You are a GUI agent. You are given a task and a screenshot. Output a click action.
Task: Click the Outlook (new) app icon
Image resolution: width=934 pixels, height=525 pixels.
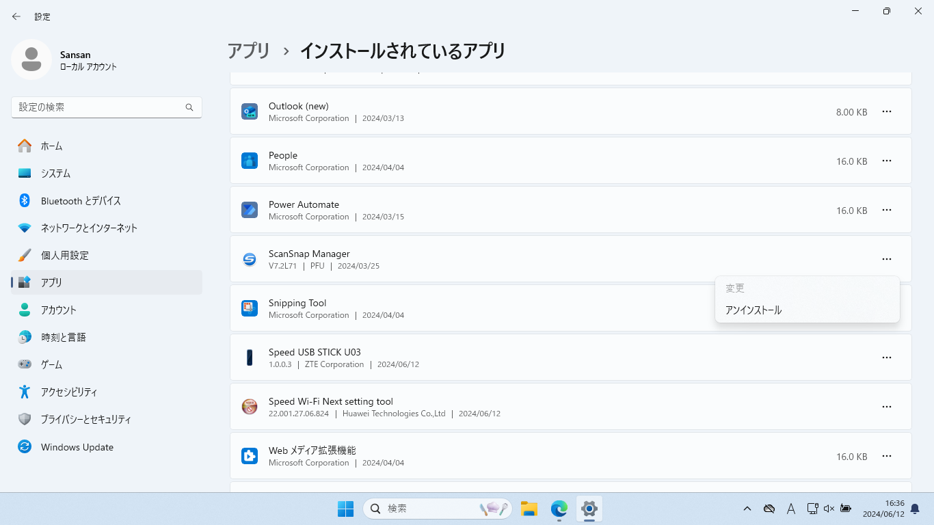click(250, 111)
